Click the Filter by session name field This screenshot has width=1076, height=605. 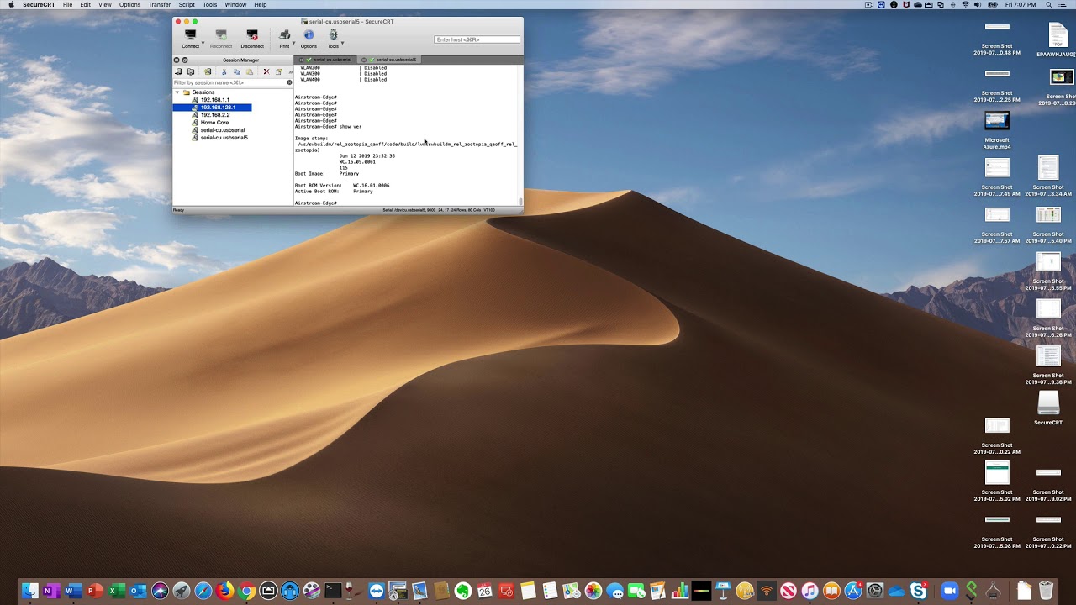229,82
